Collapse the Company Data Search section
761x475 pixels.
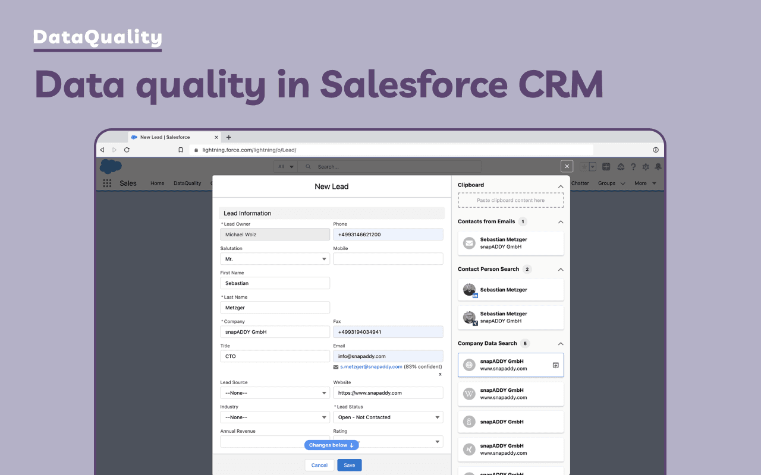point(560,344)
